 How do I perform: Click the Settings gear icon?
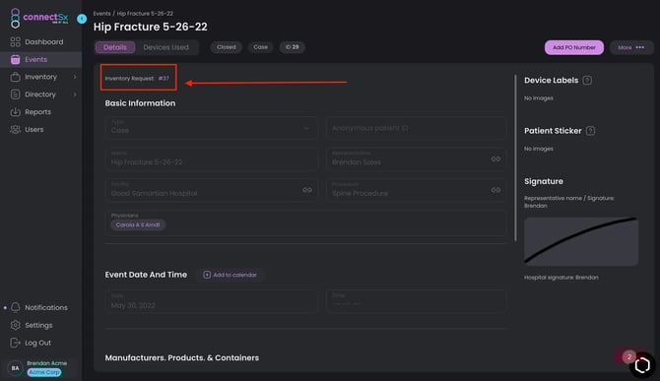coord(15,325)
